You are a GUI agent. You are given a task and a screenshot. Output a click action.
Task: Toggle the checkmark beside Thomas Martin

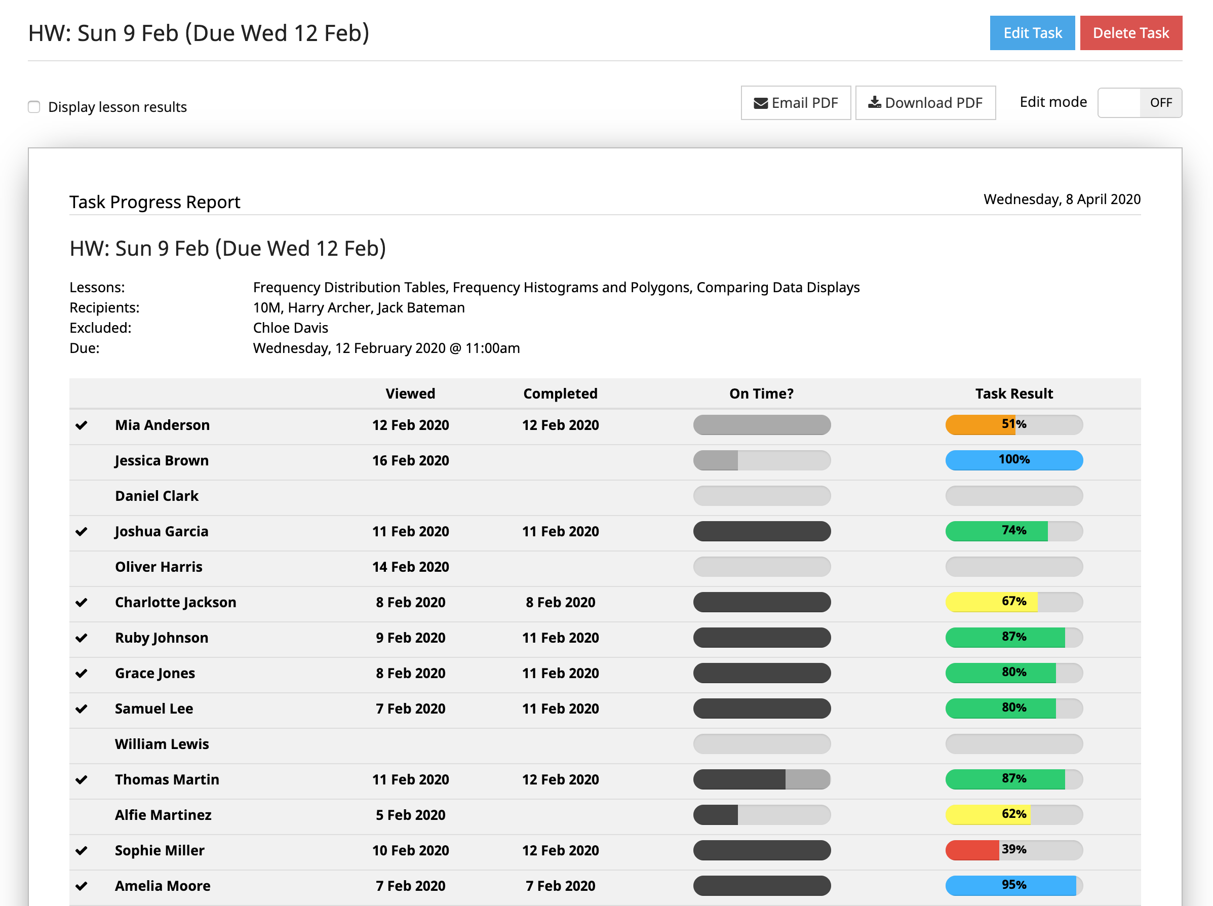click(82, 779)
